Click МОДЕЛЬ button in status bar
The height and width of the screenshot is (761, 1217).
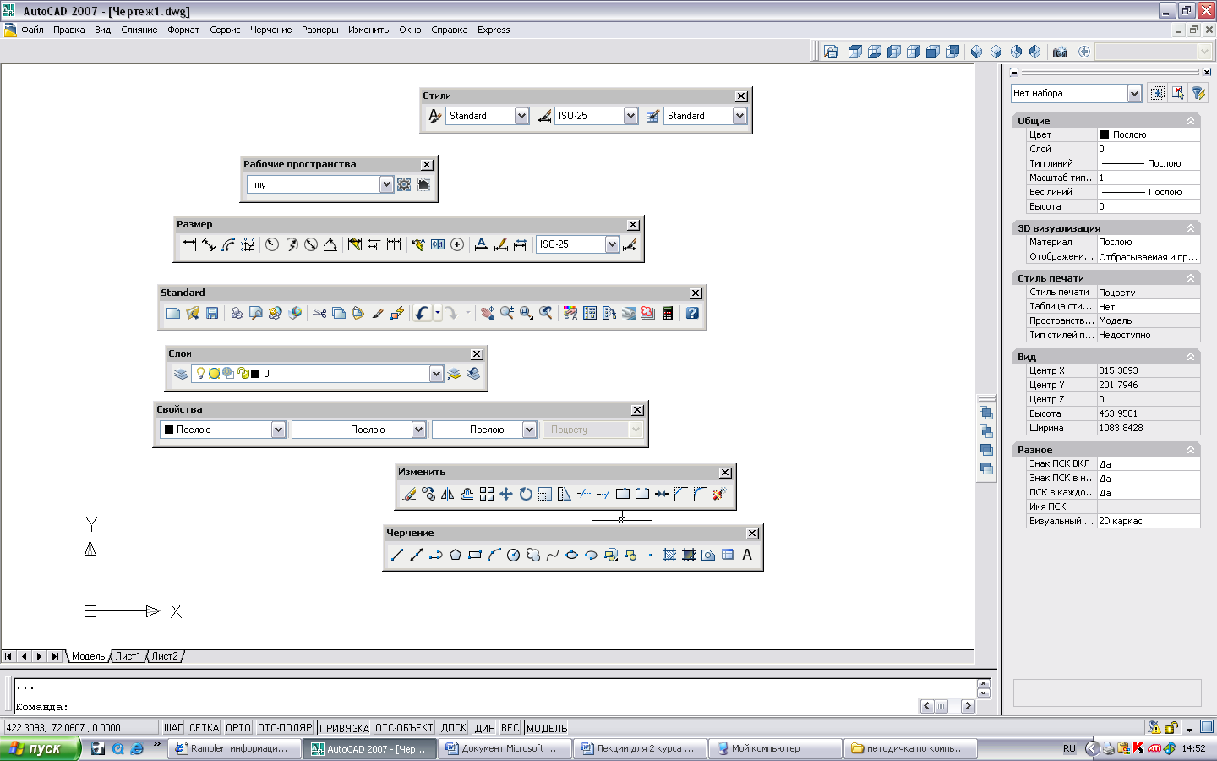(x=547, y=728)
